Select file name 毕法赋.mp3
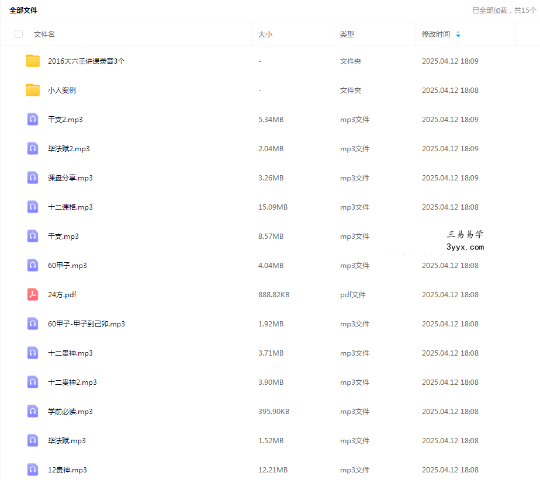This screenshot has width=540, height=480. pyautogui.click(x=67, y=441)
